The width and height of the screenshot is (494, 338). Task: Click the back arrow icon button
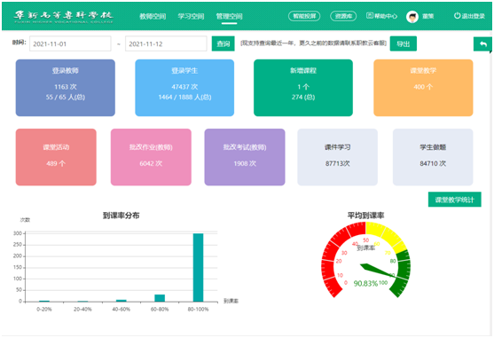coord(482,44)
